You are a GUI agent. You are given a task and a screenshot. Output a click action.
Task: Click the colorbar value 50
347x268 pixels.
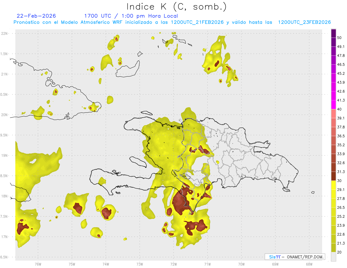coord(339,38)
